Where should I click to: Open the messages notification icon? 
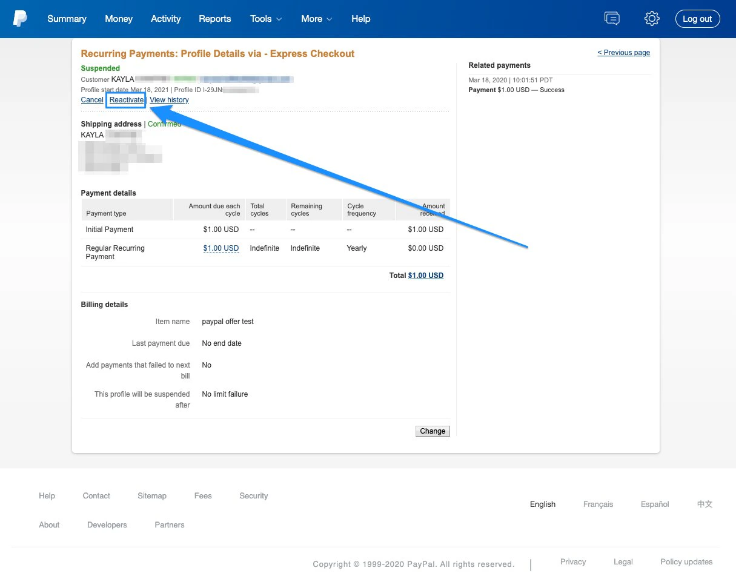612,18
